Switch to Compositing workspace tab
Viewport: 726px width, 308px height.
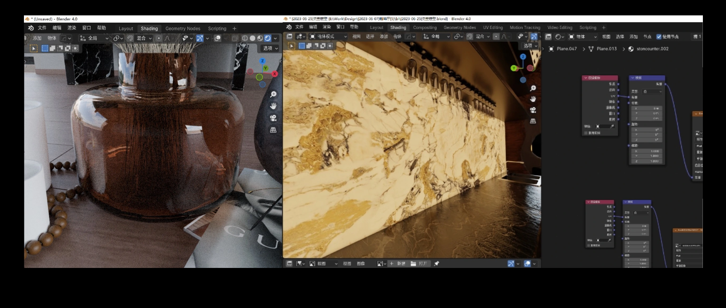pos(425,28)
